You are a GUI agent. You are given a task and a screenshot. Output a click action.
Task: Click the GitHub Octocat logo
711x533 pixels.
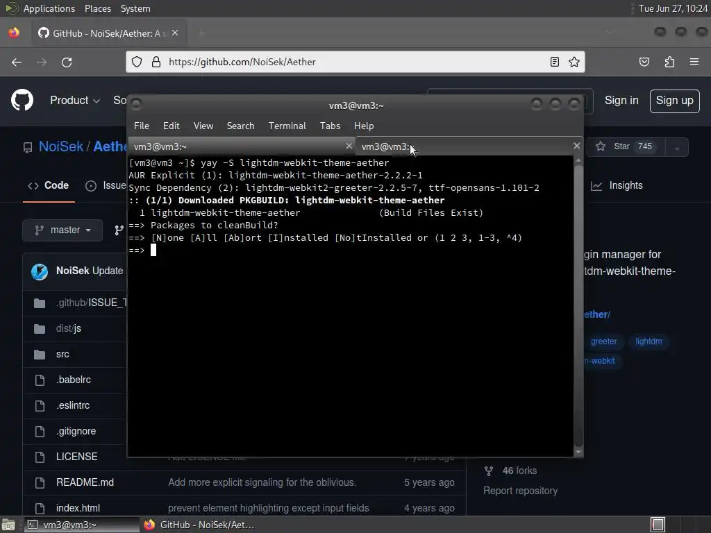point(22,100)
